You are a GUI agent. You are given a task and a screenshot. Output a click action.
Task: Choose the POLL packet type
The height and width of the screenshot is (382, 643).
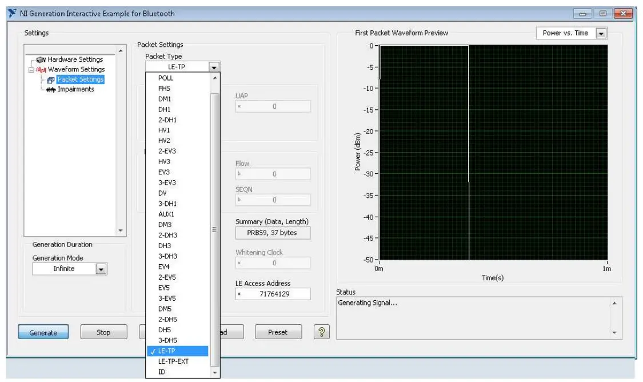[x=166, y=78]
